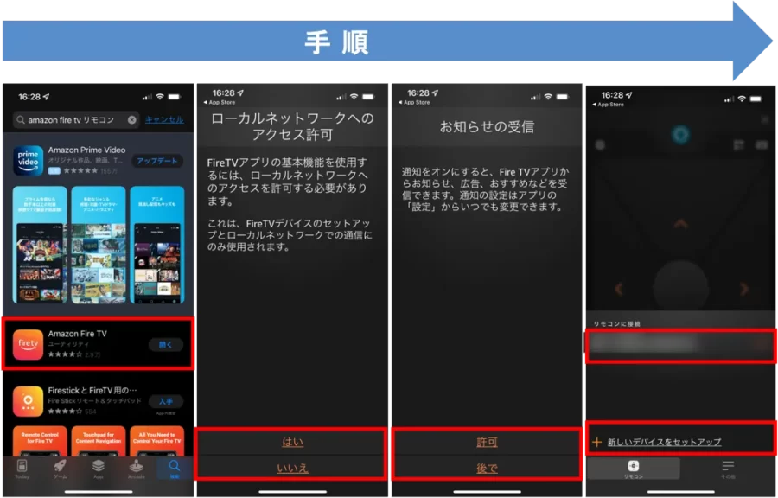Screen dimensions: 778x498
Task: Tap the left arrow on the remote pad
Action: [x=618, y=289]
